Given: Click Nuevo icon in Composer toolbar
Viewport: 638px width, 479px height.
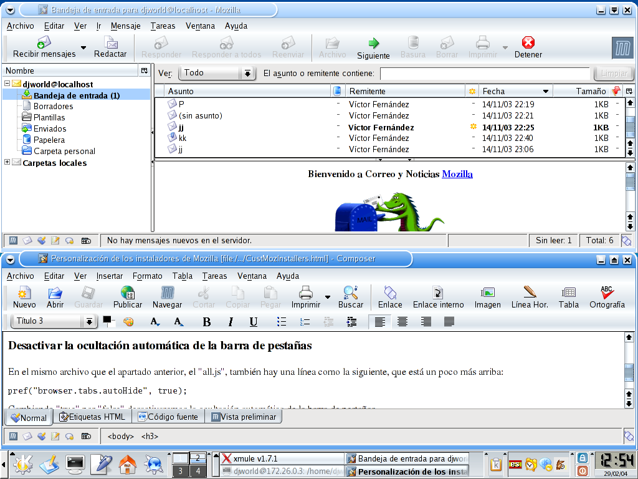Looking at the screenshot, I should (24, 298).
